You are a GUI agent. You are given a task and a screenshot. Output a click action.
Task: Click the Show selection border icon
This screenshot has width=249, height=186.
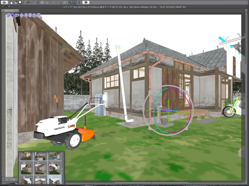coord(65,2)
